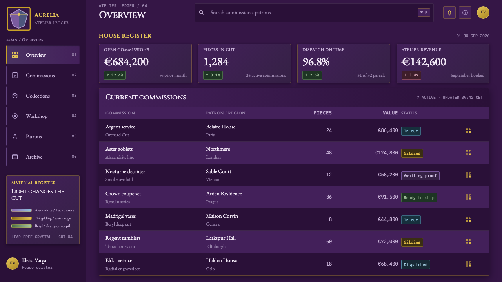Click the Workshop icon in sidebar
The width and height of the screenshot is (502, 282).
[15, 116]
